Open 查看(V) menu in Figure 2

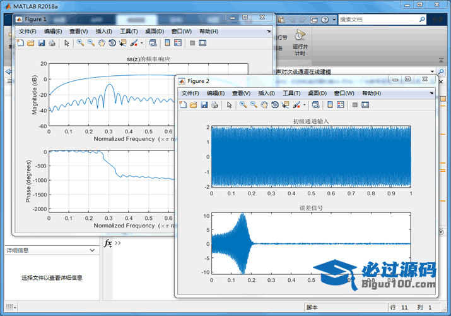click(x=242, y=94)
